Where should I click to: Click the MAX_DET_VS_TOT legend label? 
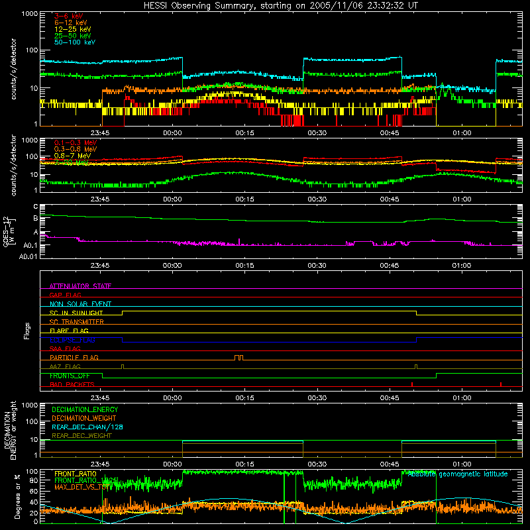(x=81, y=487)
